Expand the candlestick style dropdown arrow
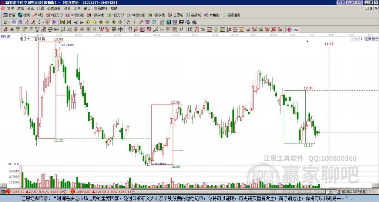Screen dimensions: 379x202 click(x=43, y=22)
